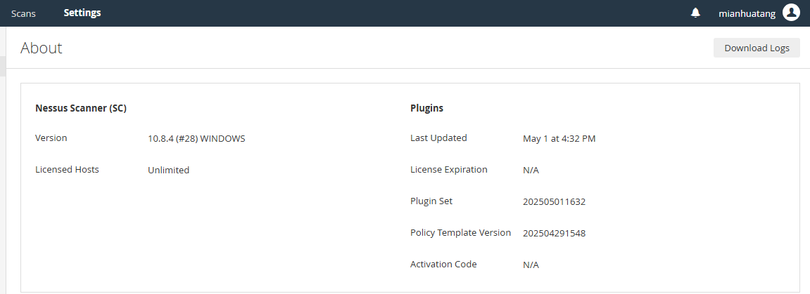Click the Plugin Set label
Image resolution: width=810 pixels, height=294 pixels.
point(431,201)
